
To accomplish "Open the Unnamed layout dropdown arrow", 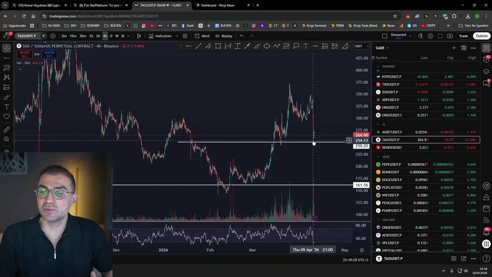I will pos(411,36).
